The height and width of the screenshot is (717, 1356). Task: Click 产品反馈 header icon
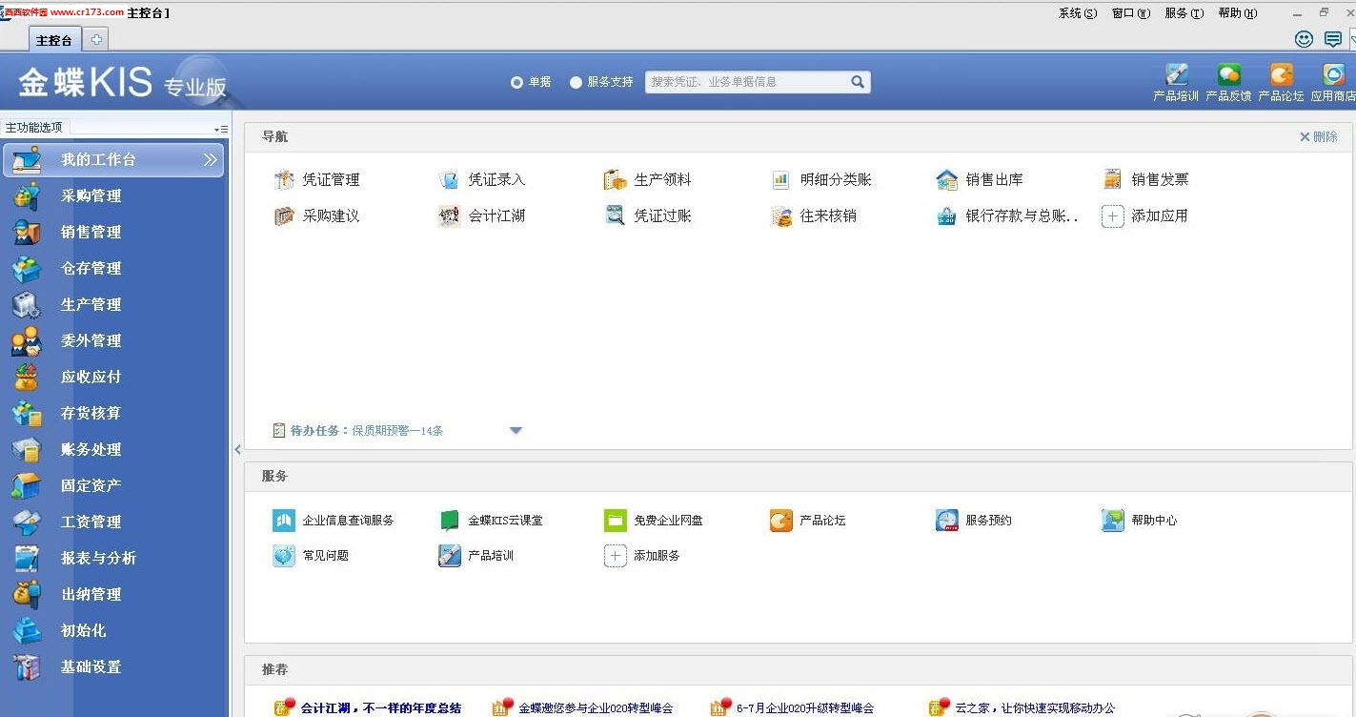pos(1228,75)
